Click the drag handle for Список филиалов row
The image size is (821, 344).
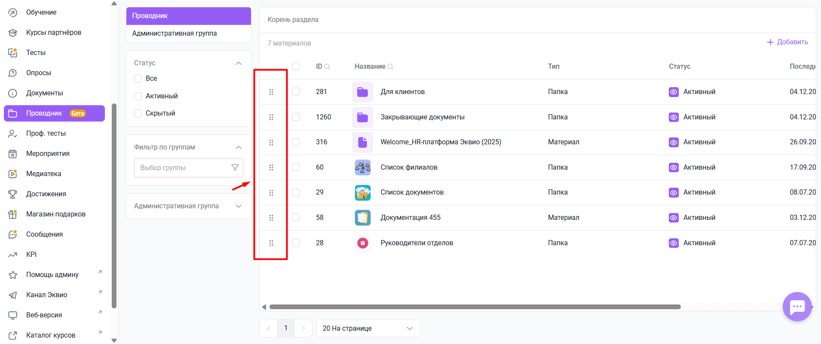click(271, 167)
